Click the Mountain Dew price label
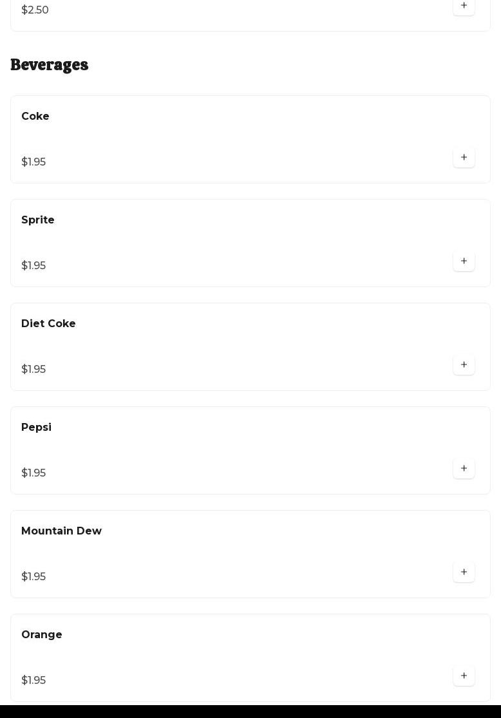This screenshot has height=718, width=501. [33, 577]
